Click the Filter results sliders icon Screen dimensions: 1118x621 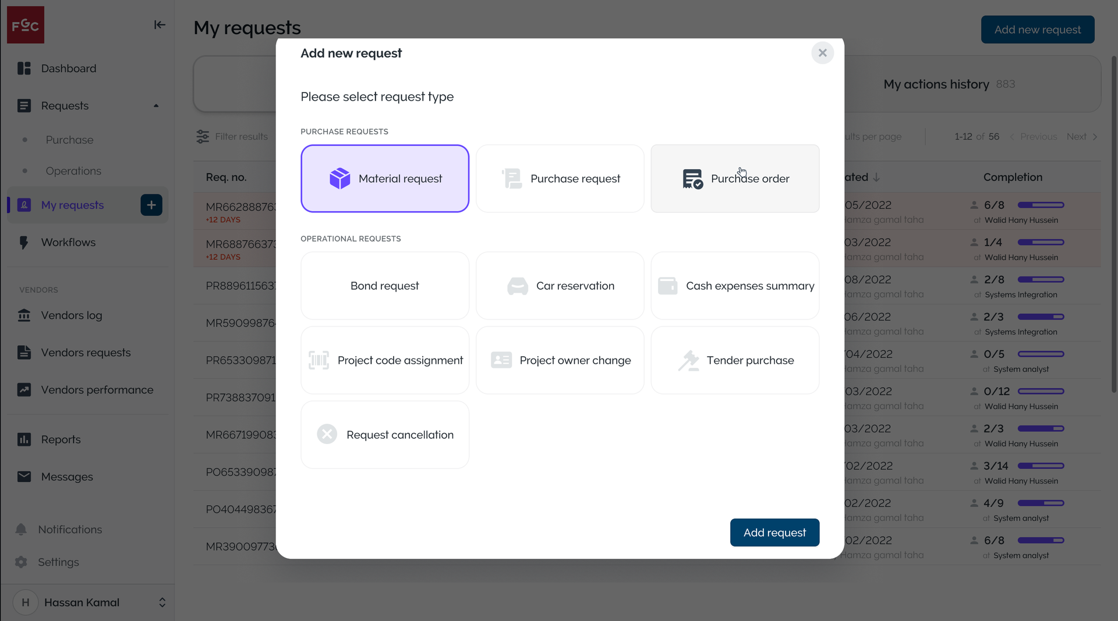(x=203, y=137)
